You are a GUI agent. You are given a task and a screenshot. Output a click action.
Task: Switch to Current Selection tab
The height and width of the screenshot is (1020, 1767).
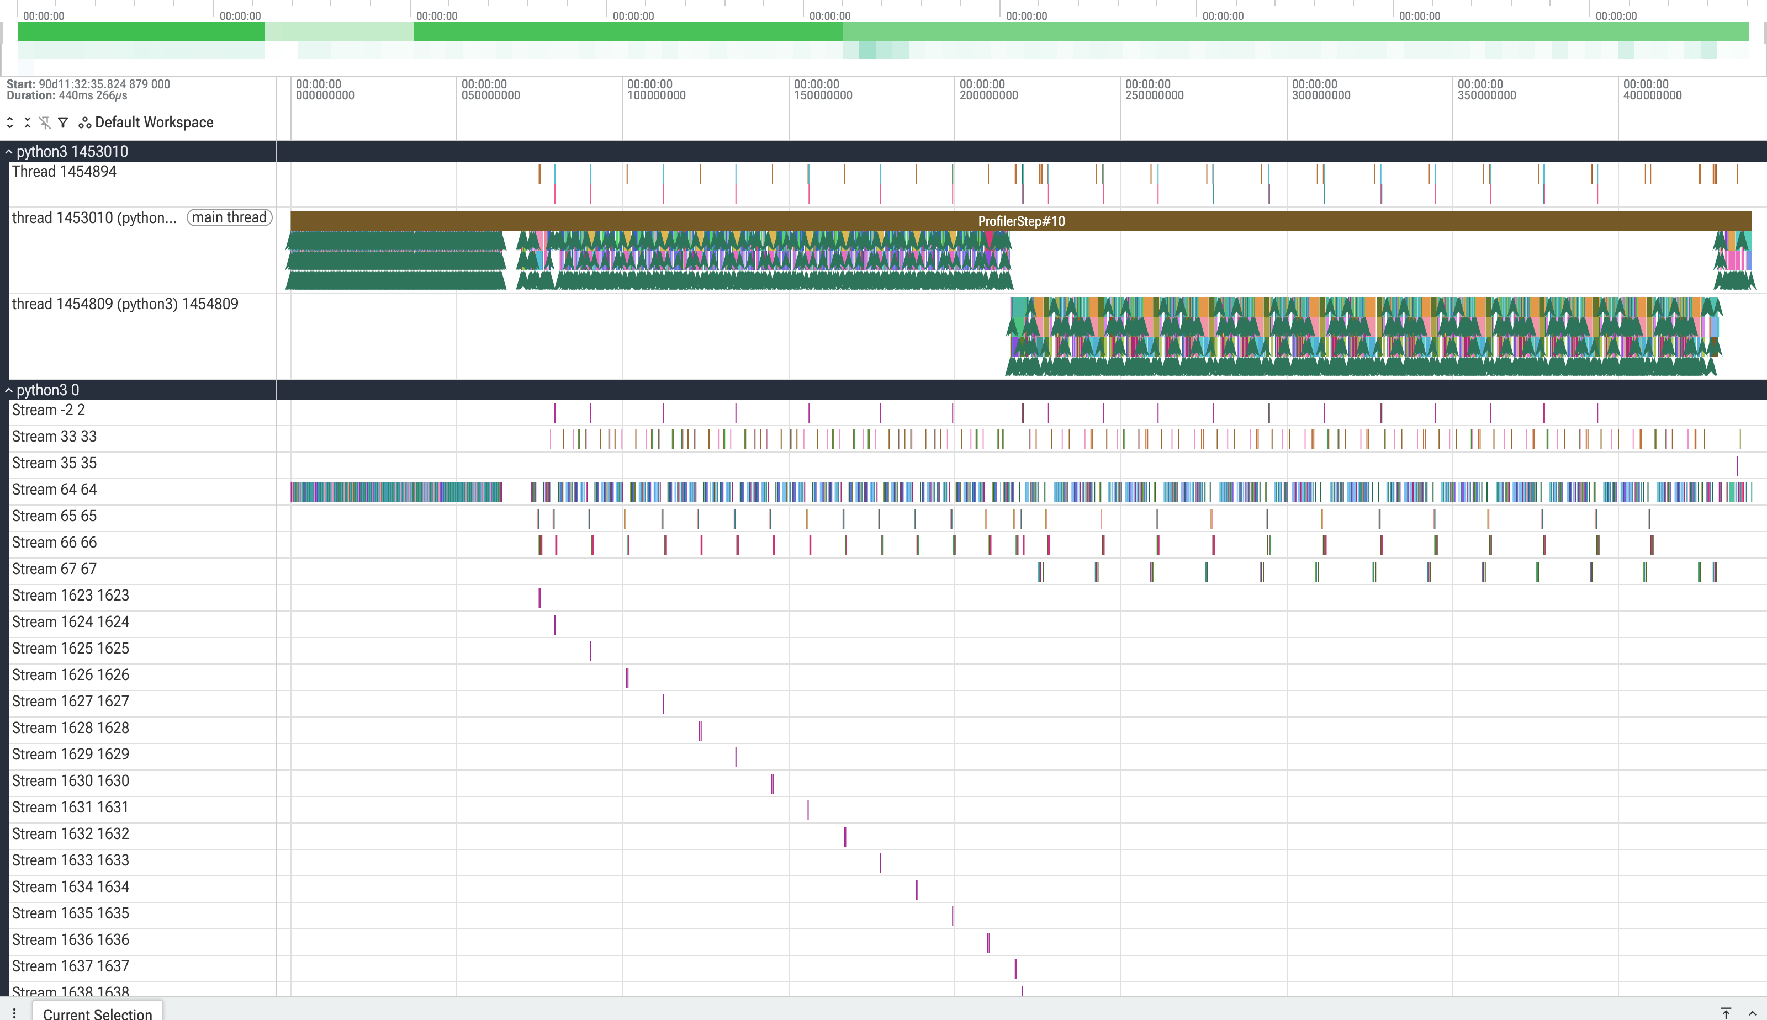[97, 1013]
